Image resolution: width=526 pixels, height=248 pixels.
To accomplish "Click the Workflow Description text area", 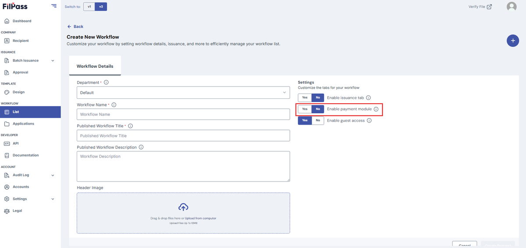I will tap(183, 166).
